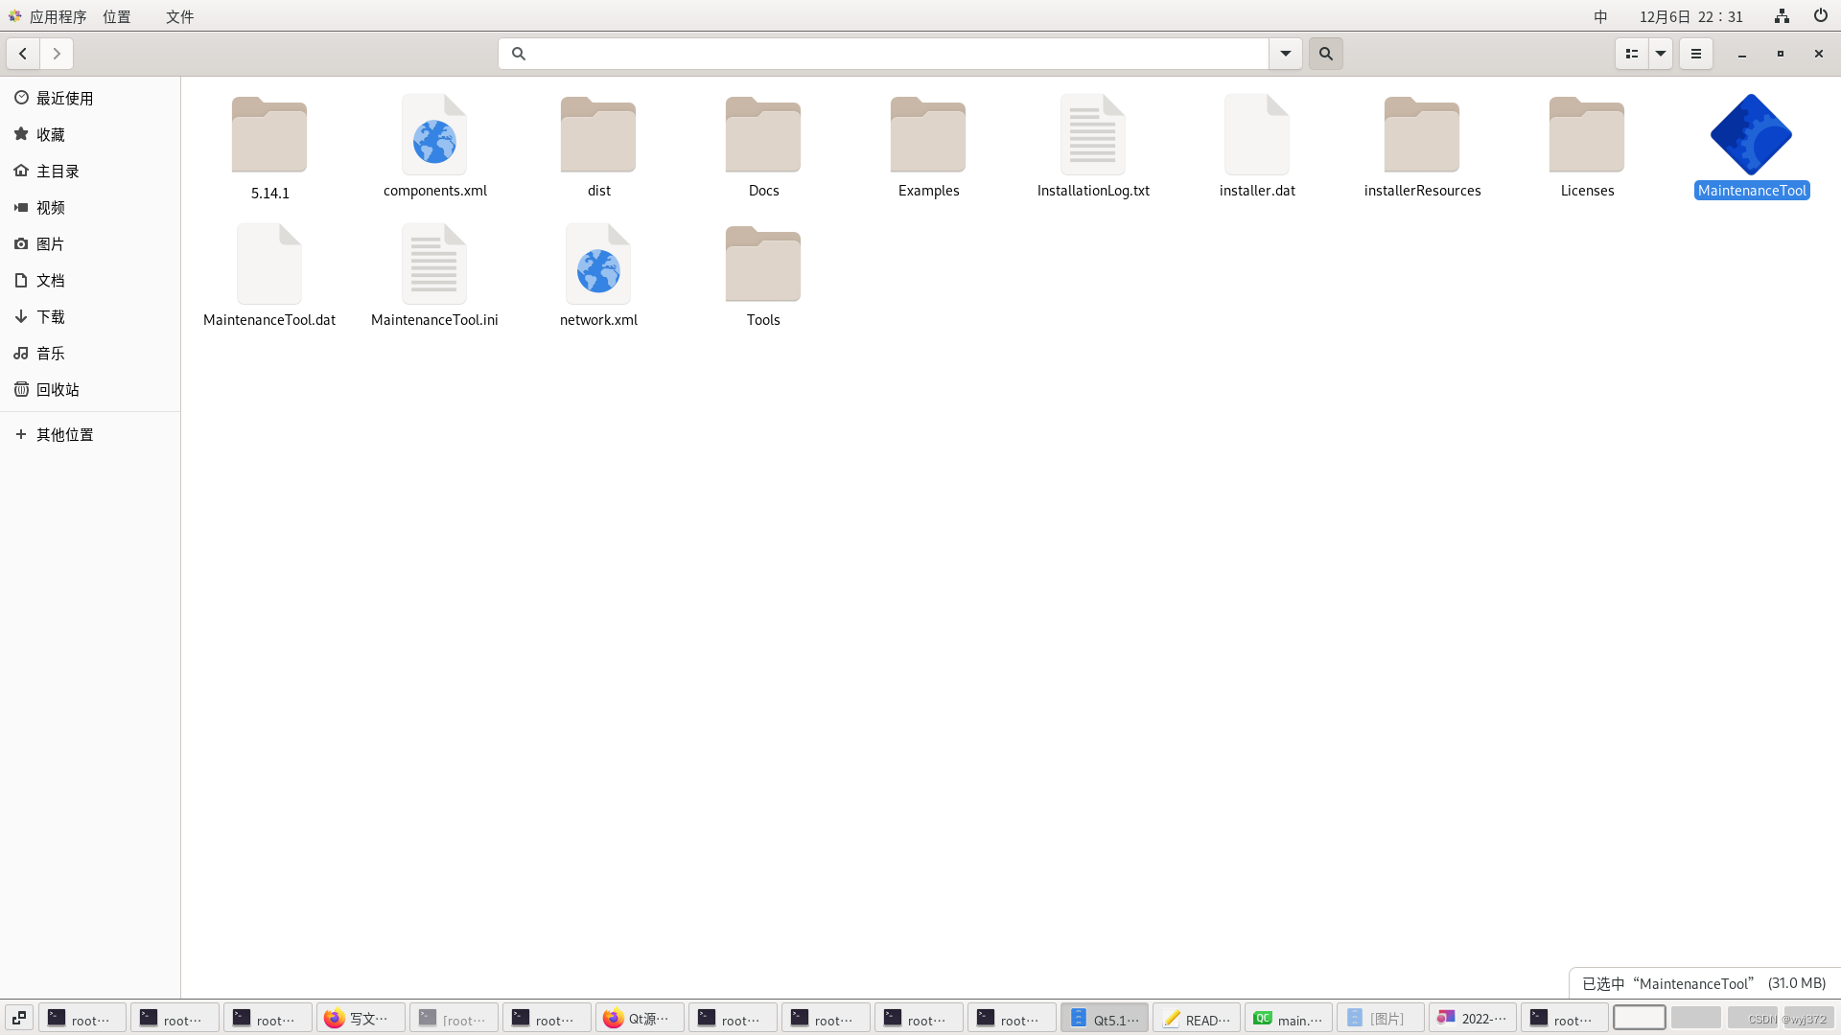Click the network status icon in top bar

[x=1782, y=16]
